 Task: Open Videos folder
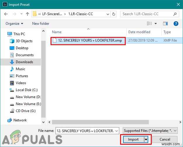point(18,83)
